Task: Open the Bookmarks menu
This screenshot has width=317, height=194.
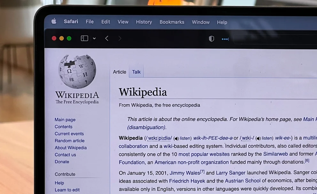Action: point(172,22)
